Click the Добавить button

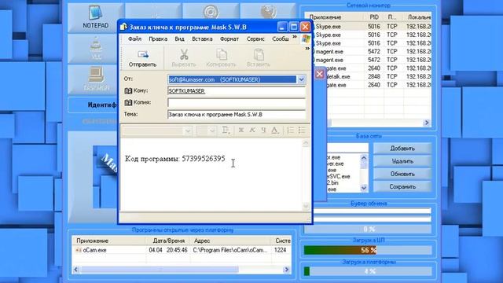tap(402, 149)
